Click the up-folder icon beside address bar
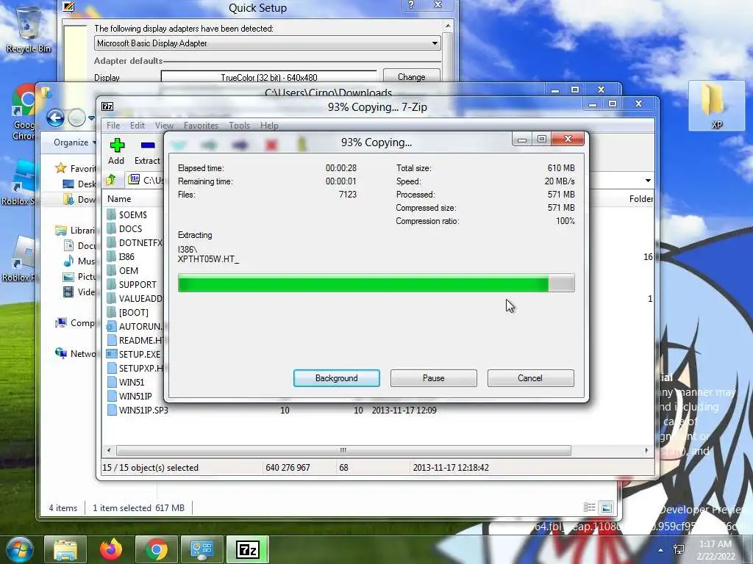The height and width of the screenshot is (564, 753). (112, 180)
